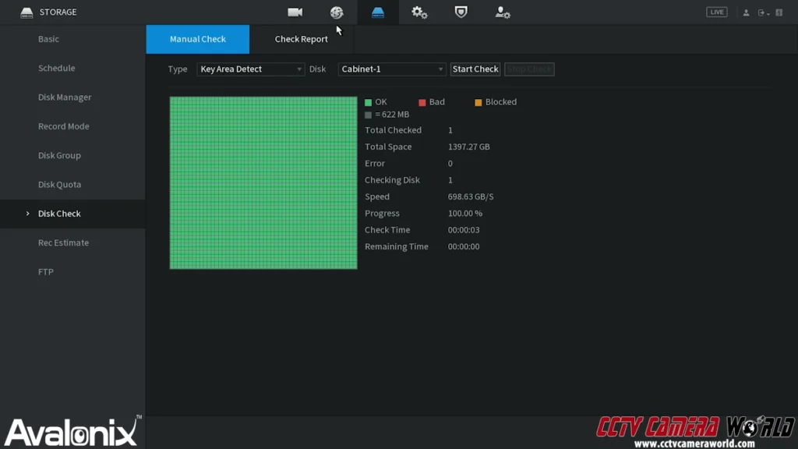Switch to the Check Report tab
Screen dimensions: 798x449
(302, 39)
